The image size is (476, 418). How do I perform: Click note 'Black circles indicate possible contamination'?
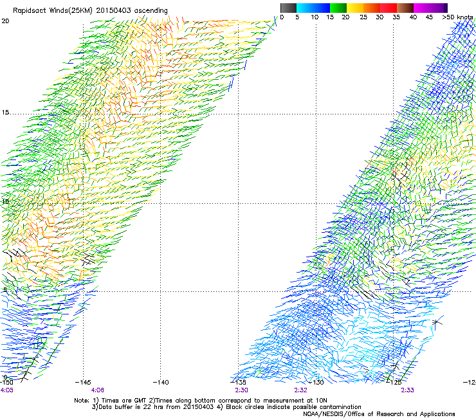pyautogui.click(x=293, y=407)
